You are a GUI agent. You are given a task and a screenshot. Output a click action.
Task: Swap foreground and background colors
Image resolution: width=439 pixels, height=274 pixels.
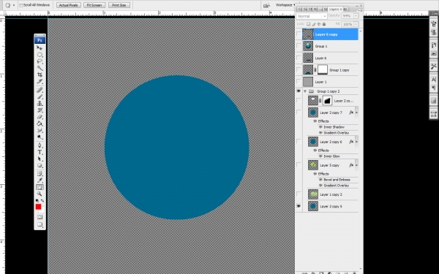coord(42,201)
